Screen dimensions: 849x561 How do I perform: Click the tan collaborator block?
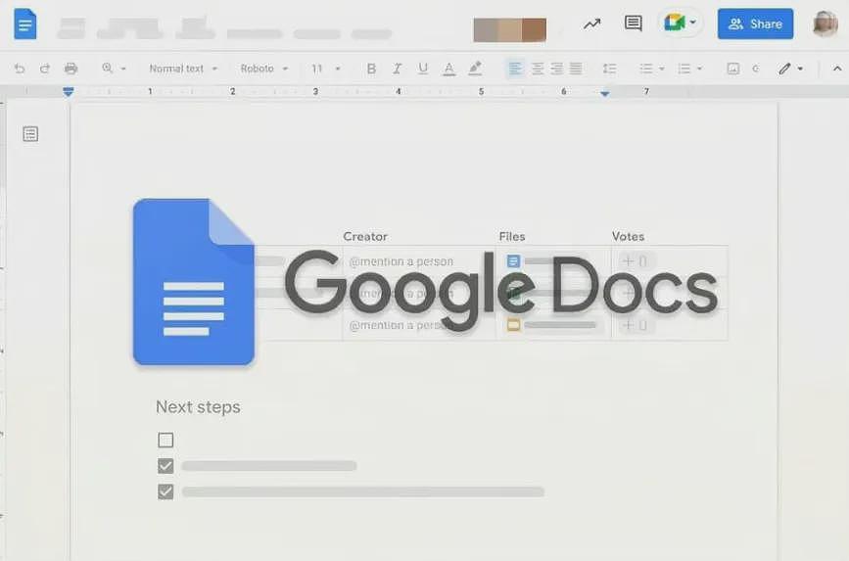coord(510,29)
